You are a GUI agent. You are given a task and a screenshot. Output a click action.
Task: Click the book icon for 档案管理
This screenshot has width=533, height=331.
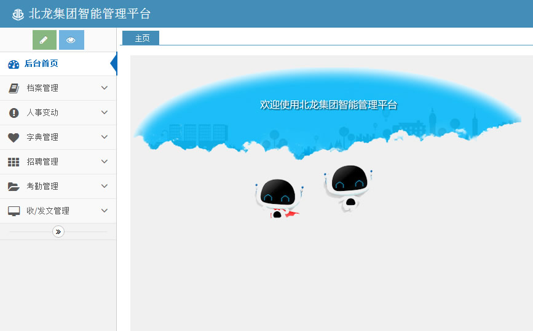pos(14,88)
